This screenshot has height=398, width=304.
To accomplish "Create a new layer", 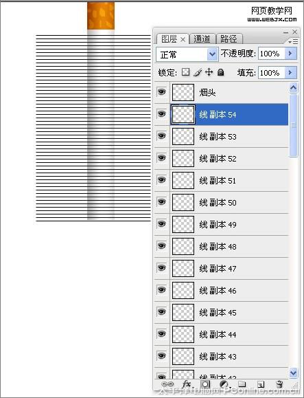I will (261, 384).
